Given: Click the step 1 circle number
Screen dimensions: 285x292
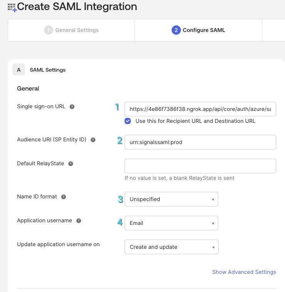Looking at the screenshot, I should tap(49, 30).
